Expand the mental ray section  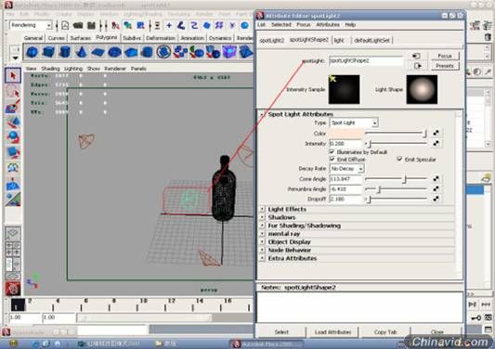coord(262,234)
